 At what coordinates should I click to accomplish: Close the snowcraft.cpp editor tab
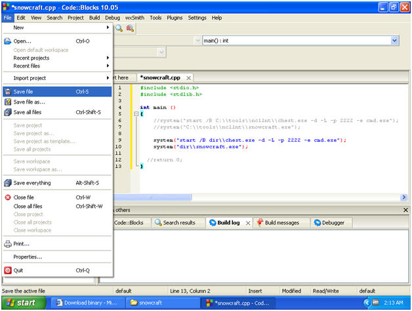pyautogui.click(x=188, y=78)
